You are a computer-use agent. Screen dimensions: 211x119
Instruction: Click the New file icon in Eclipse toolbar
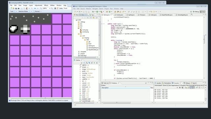tap(75, 12)
